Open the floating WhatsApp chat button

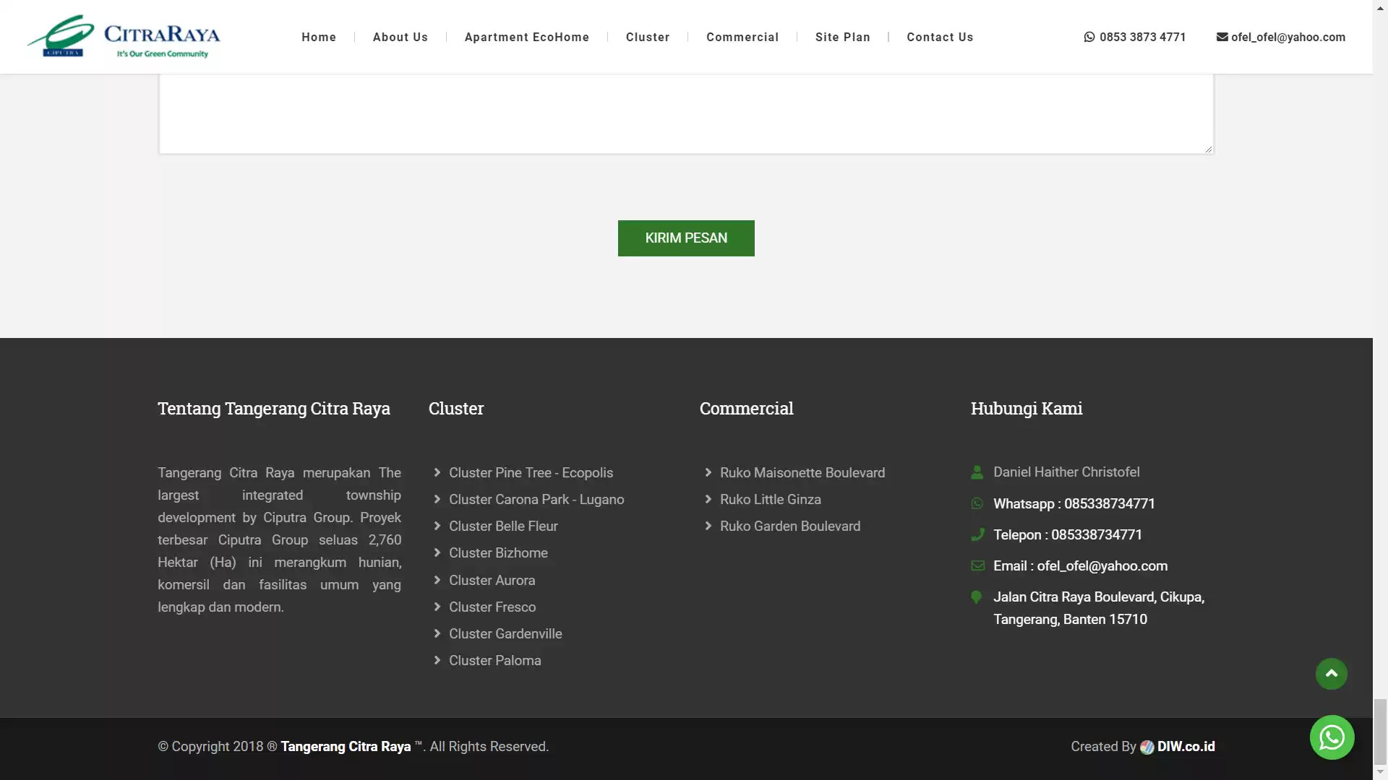1332,737
